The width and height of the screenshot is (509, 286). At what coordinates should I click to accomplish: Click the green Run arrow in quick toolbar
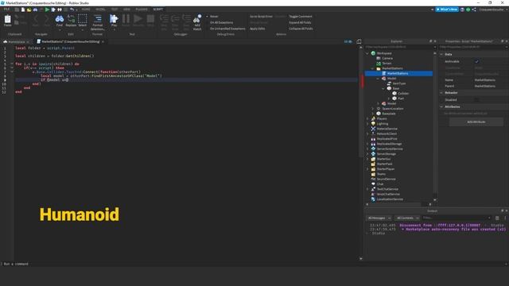tap(48, 10)
